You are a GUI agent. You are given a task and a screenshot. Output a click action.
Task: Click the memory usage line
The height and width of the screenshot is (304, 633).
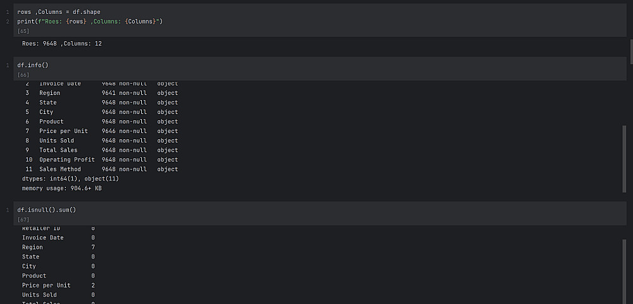coord(62,188)
